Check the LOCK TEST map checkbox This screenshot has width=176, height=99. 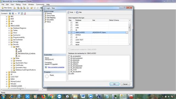click(71, 40)
